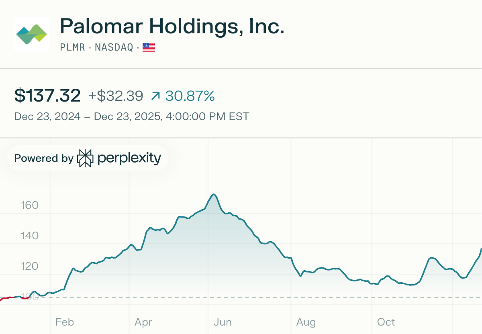The height and width of the screenshot is (334, 482).
Task: Click the Feb label on the time axis
Action: (x=65, y=322)
